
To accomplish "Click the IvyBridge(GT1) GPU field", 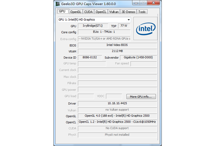I will point(93,26).
